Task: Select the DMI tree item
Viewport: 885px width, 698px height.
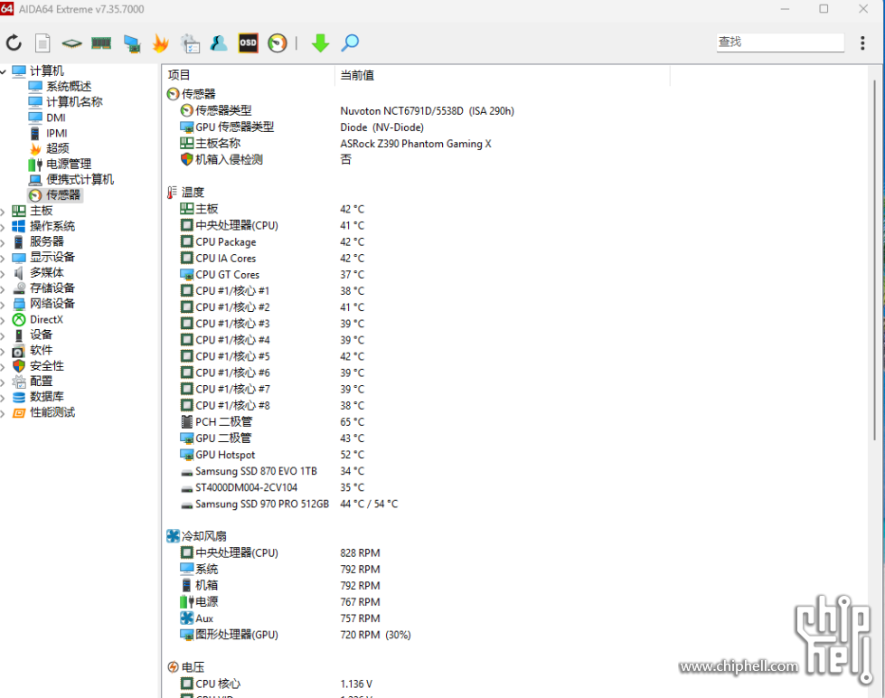Action: point(56,118)
